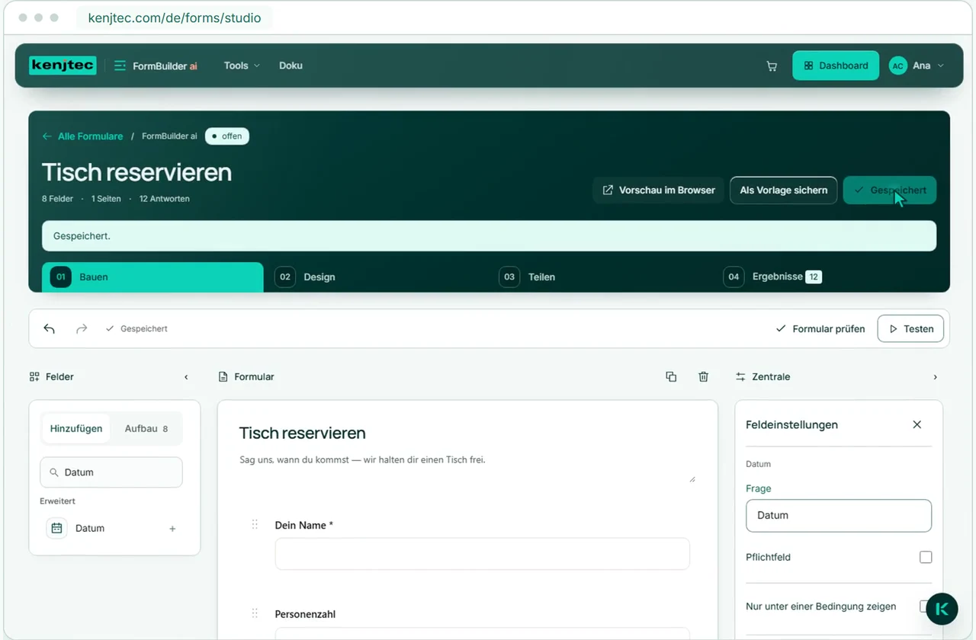Viewport: 976px width, 640px height.
Task: Focus the field search box with Datum
Action: pos(111,472)
